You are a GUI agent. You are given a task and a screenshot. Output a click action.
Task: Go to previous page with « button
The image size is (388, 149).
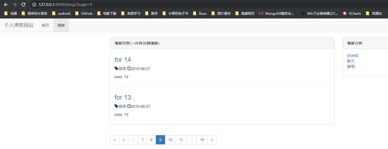click(115, 140)
